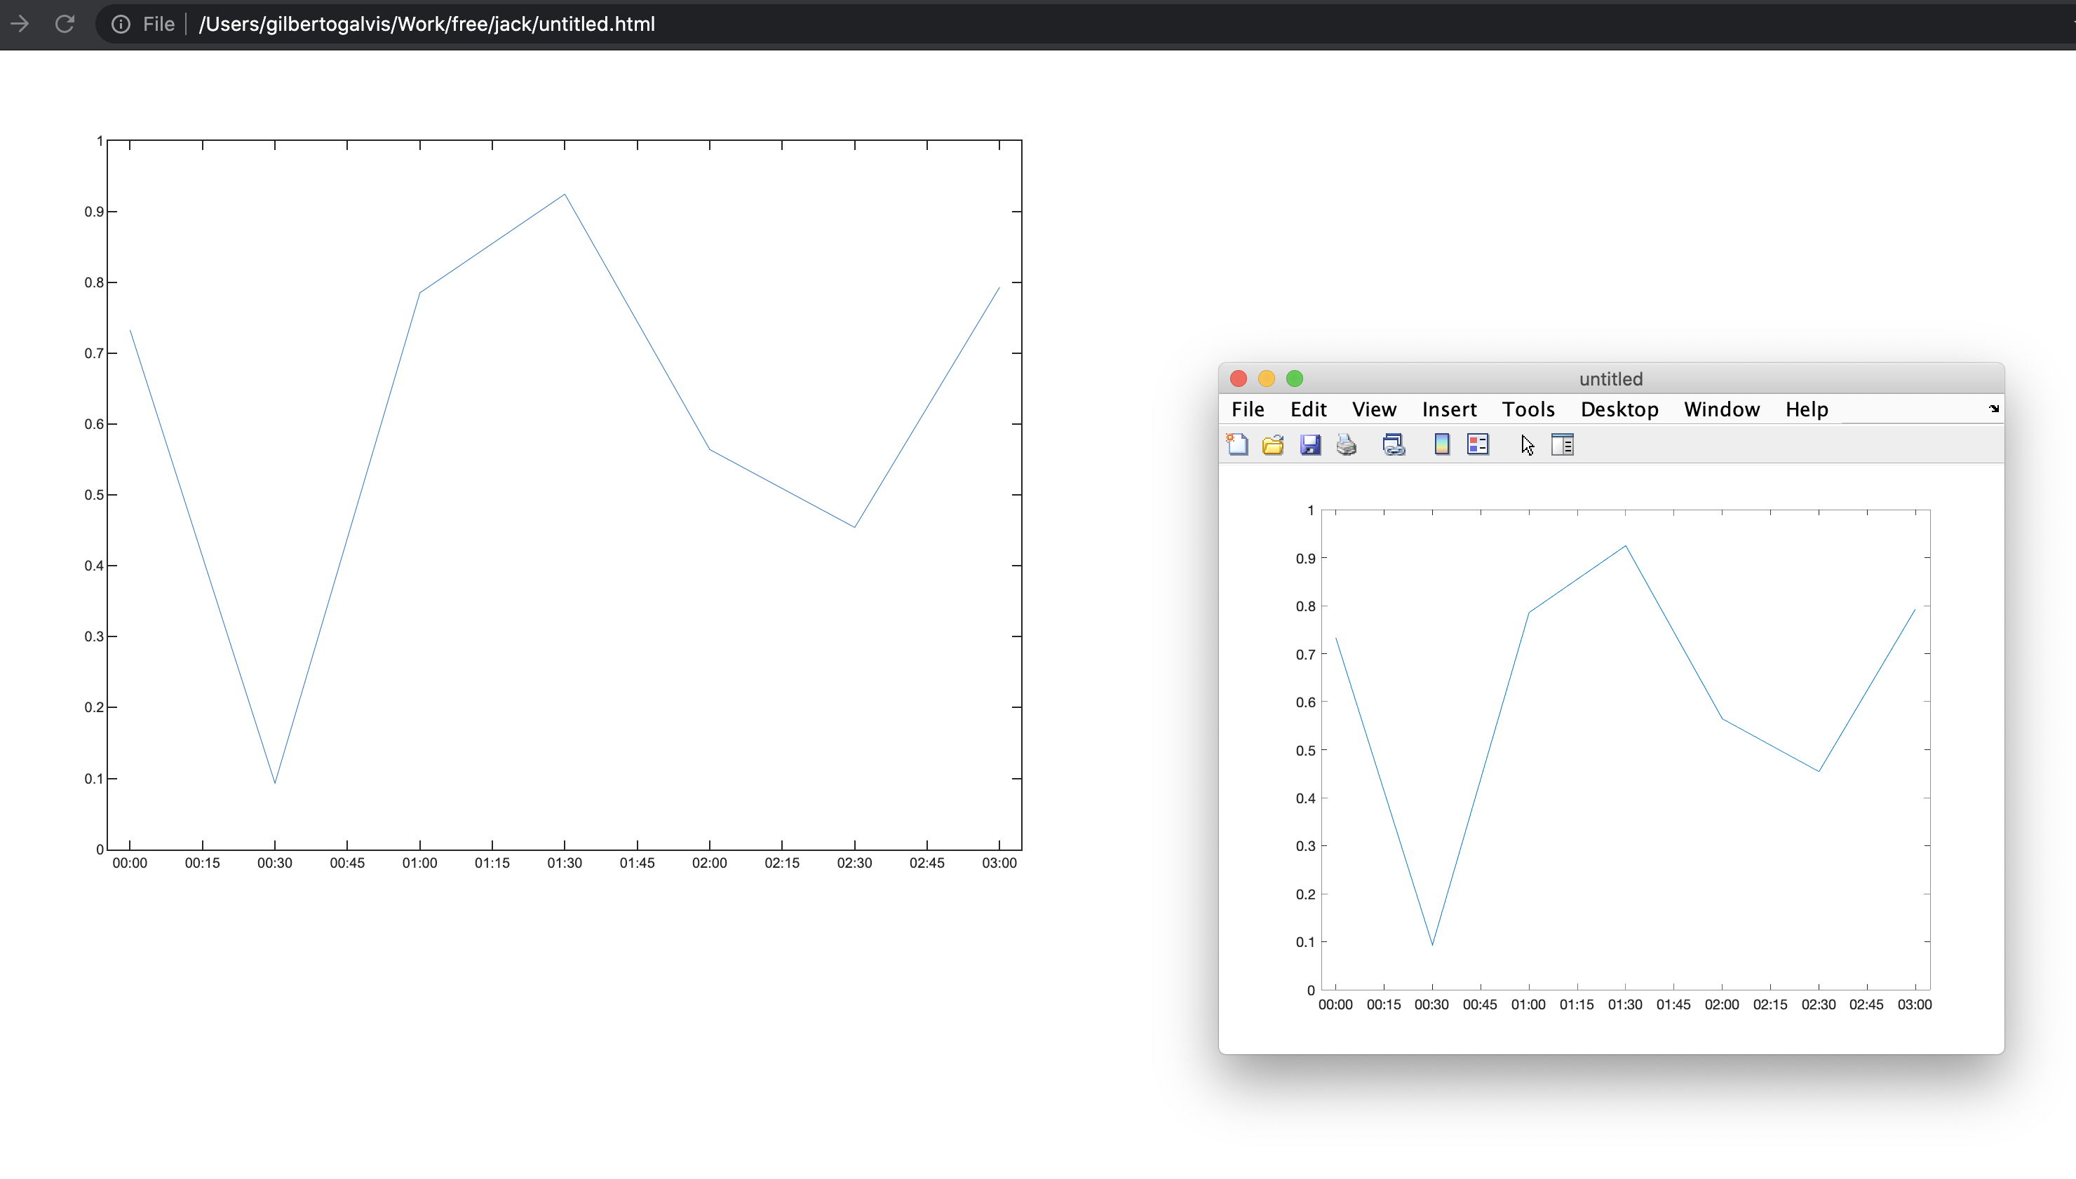Open the Edit menu
Screen dimensions: 2076x1179
tap(1308, 409)
